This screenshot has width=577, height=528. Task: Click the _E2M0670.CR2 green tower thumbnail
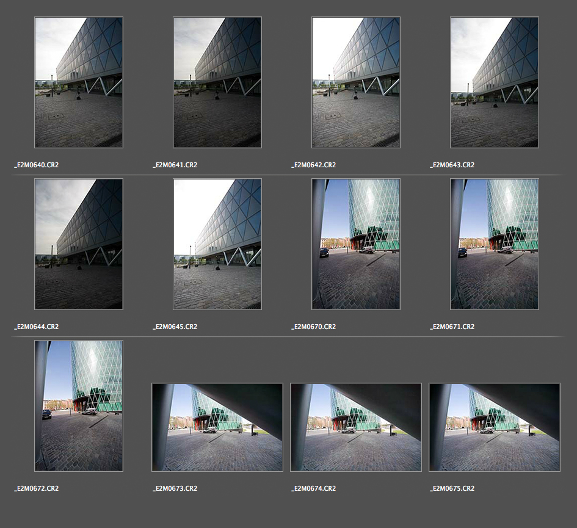(x=356, y=244)
